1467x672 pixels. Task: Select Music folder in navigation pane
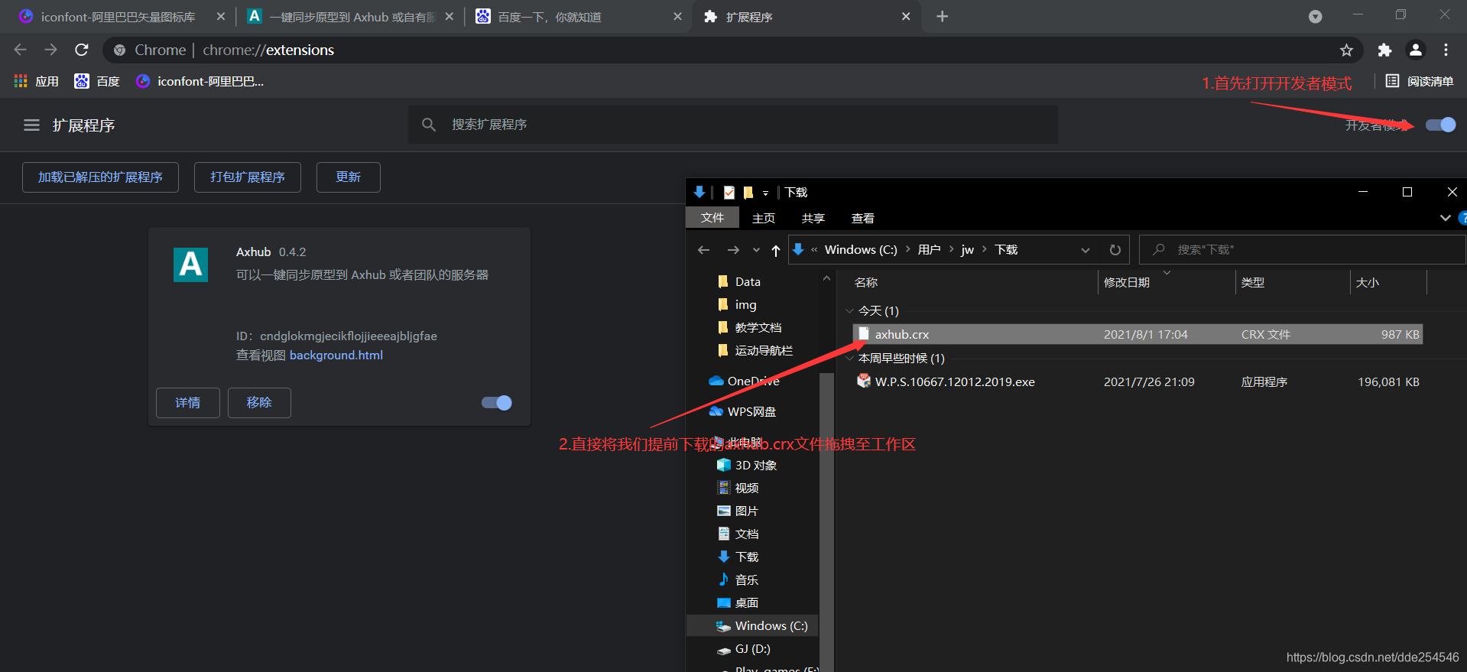point(738,580)
